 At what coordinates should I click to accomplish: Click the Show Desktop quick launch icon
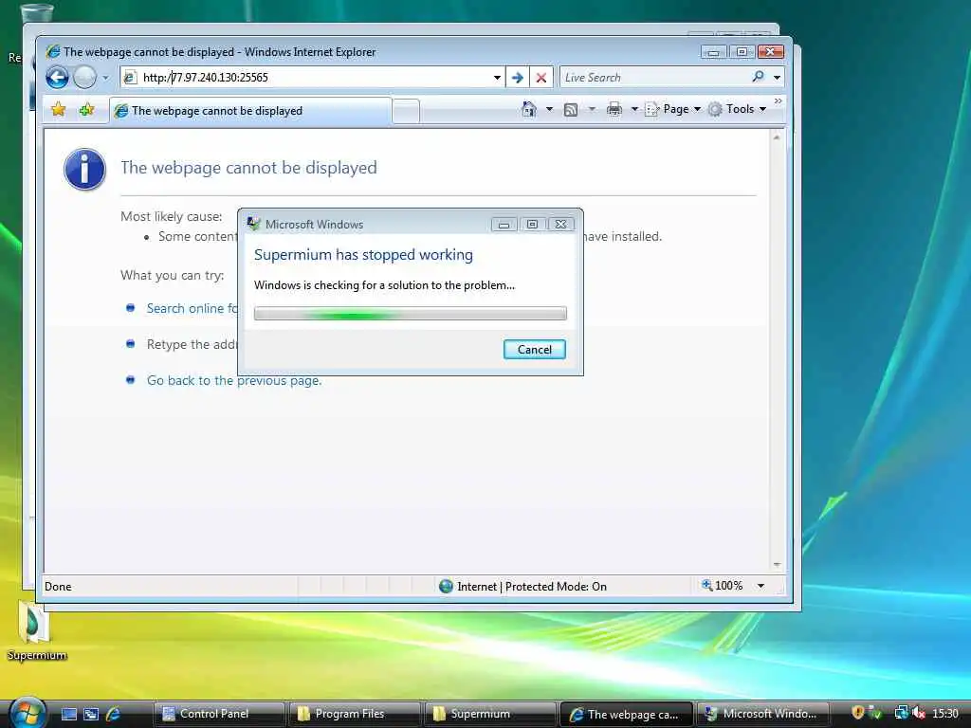(68, 714)
